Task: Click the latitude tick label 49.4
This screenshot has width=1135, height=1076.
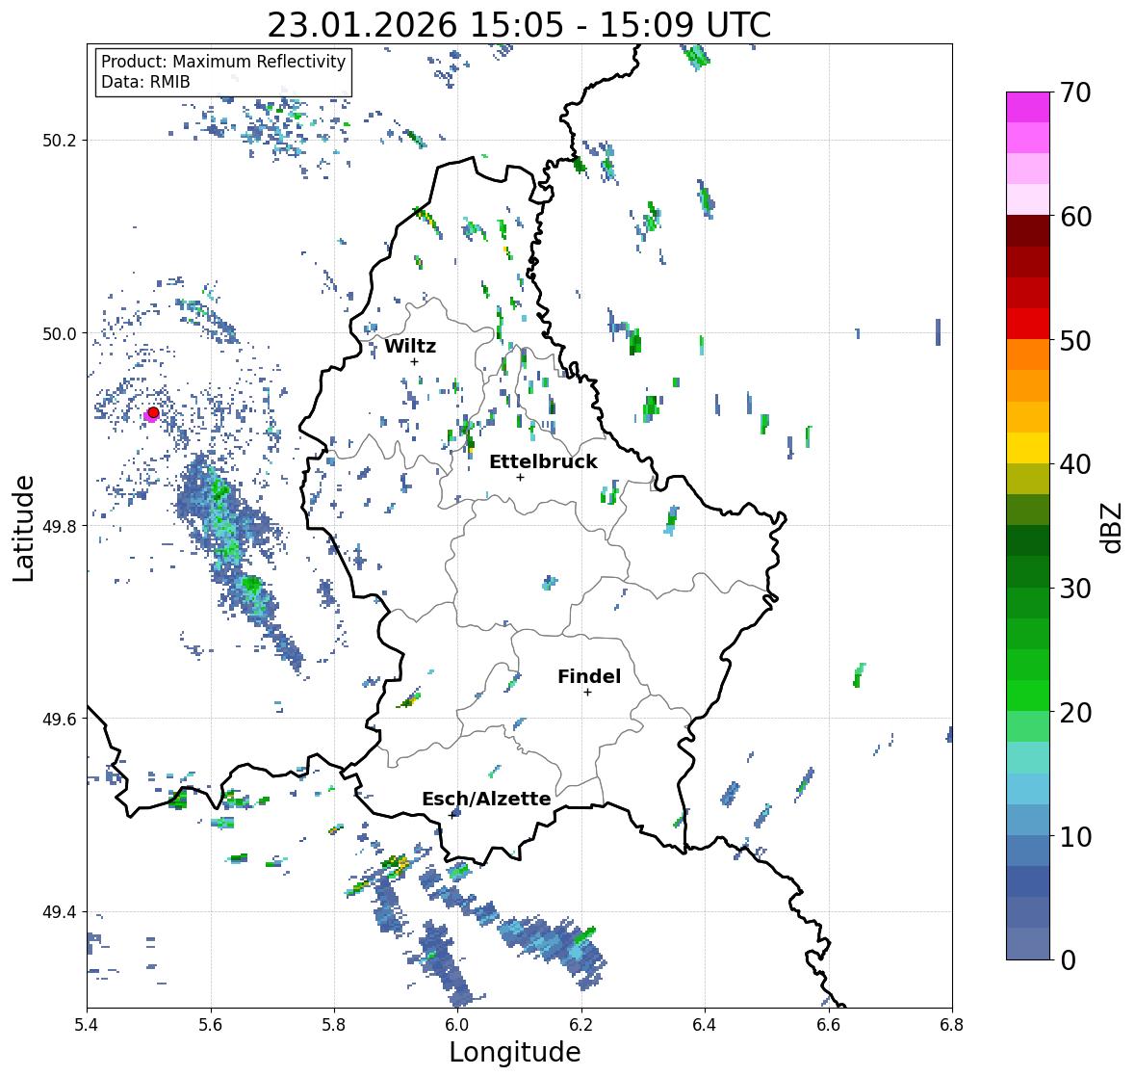Action: click(60, 912)
